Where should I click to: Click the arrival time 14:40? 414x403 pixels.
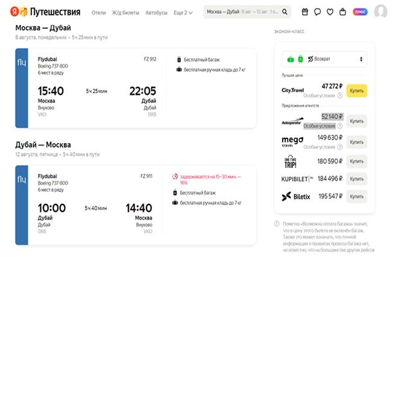click(x=139, y=208)
